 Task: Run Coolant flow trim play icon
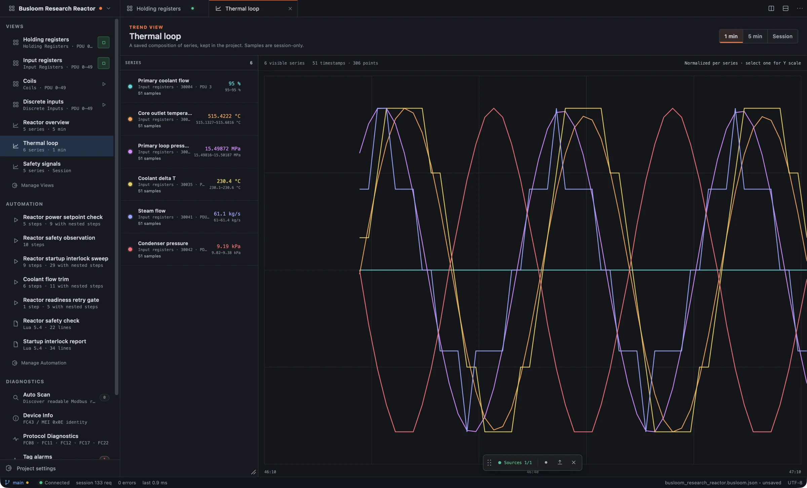(x=15, y=282)
